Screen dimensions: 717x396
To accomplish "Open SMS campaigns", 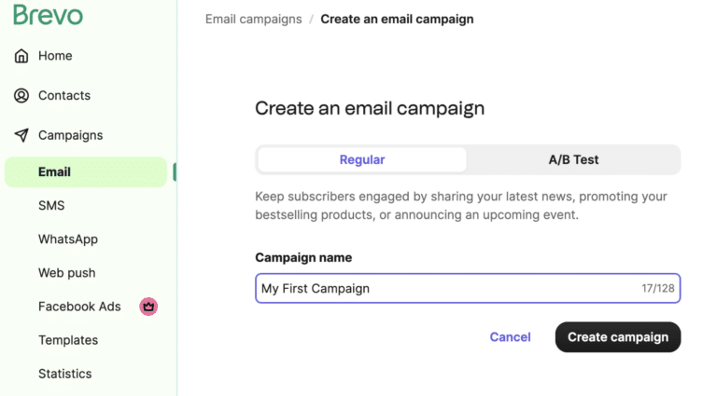I will [x=51, y=205].
